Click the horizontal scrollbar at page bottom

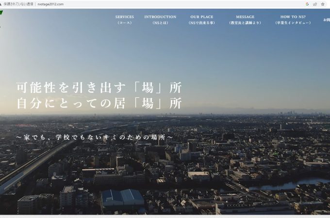click(165, 216)
